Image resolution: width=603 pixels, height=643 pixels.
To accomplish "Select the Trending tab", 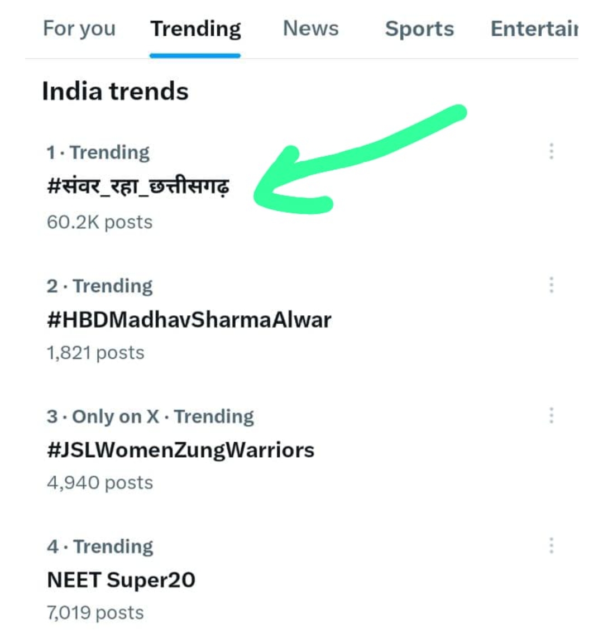I will [x=195, y=28].
